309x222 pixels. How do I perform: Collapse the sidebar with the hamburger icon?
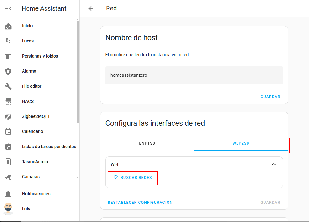point(8,8)
